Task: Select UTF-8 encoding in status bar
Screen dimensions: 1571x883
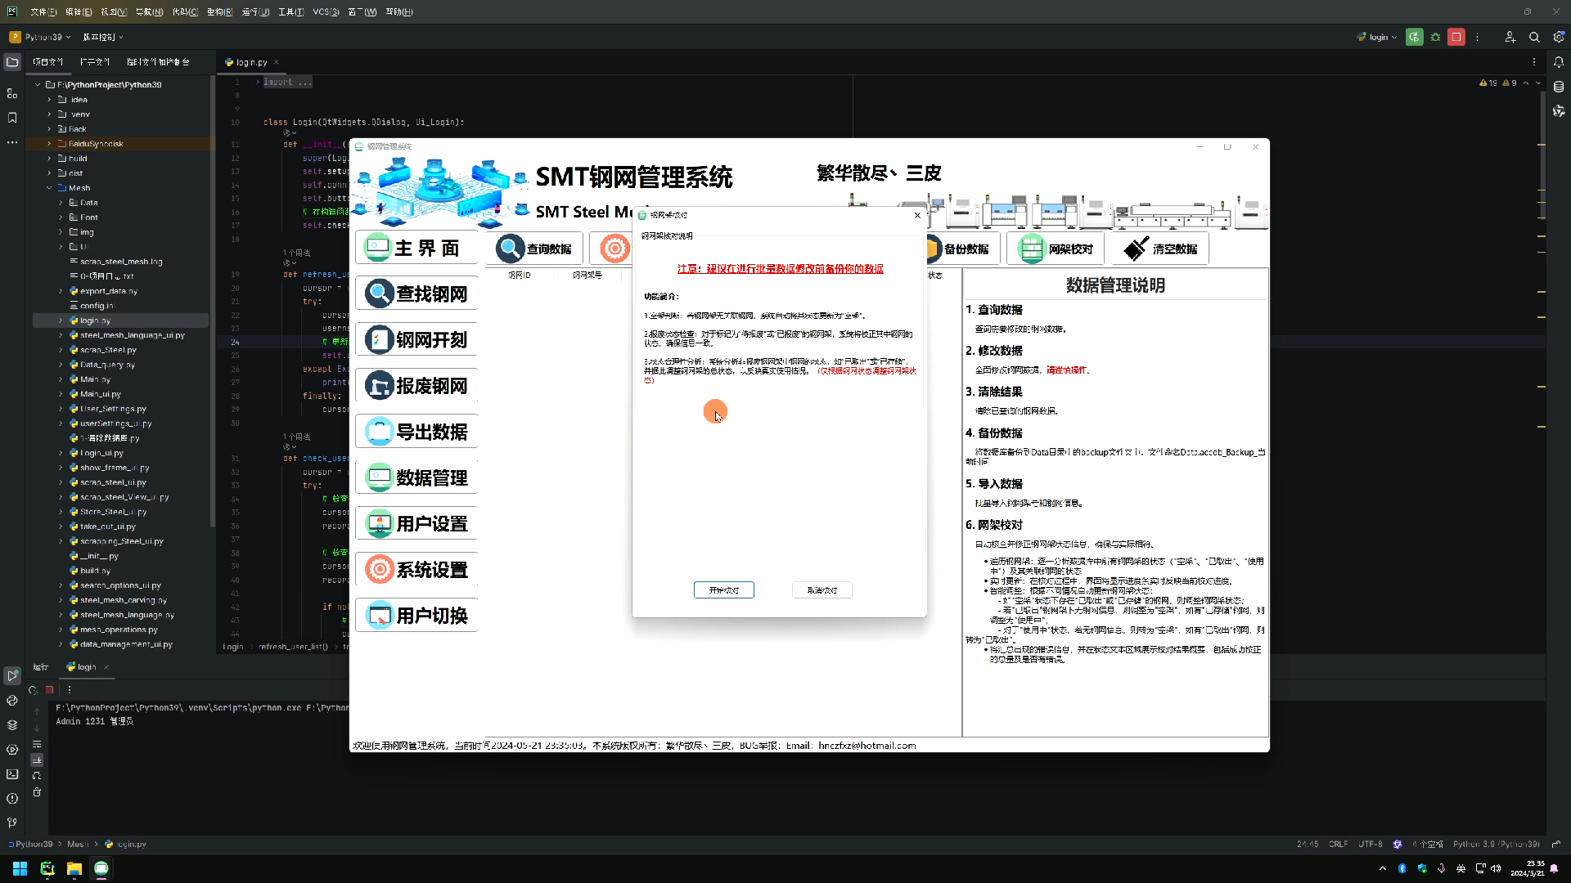Action: (x=1370, y=844)
